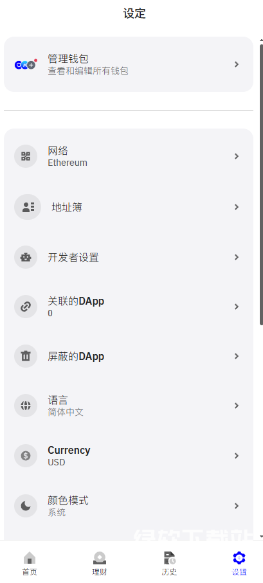Open the wallet avatars icon in 管理钱包
The height and width of the screenshot is (583, 263).
tap(26, 64)
